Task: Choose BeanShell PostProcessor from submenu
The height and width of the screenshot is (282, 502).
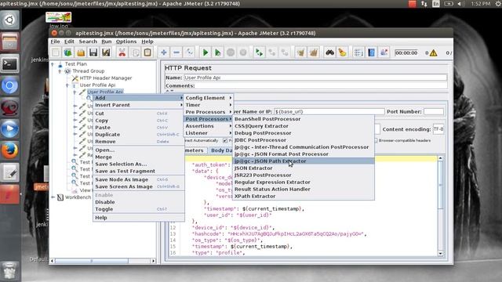Action: click(x=304, y=119)
